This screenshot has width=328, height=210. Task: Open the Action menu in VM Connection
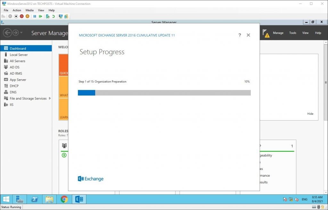point(17,10)
